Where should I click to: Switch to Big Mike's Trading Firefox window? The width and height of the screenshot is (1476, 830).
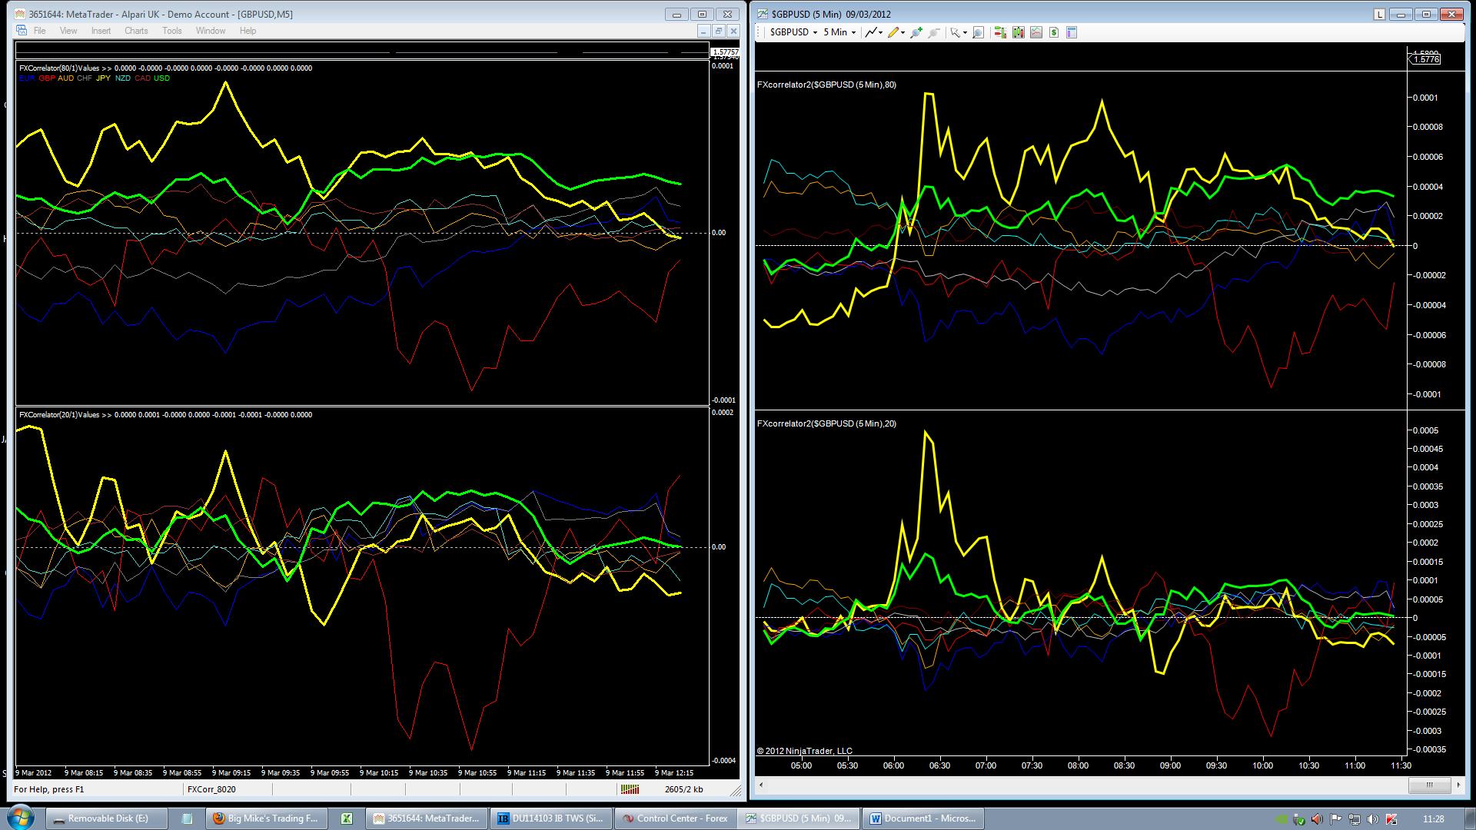(267, 818)
